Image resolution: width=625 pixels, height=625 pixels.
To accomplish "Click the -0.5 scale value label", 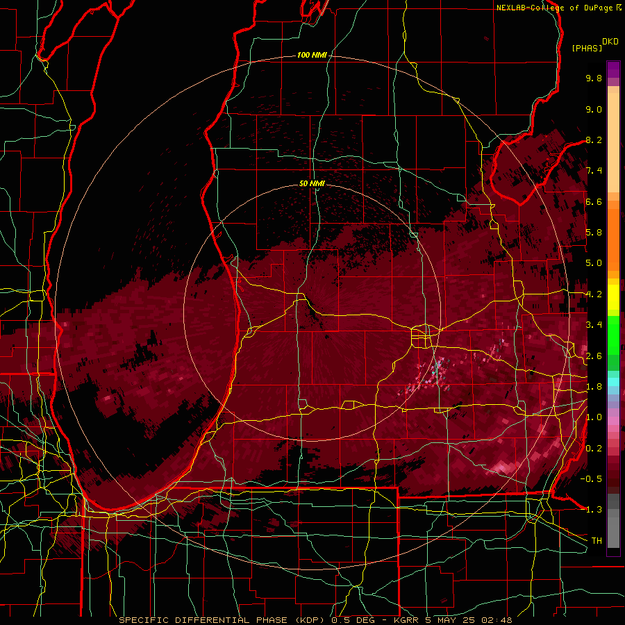I will (x=591, y=478).
